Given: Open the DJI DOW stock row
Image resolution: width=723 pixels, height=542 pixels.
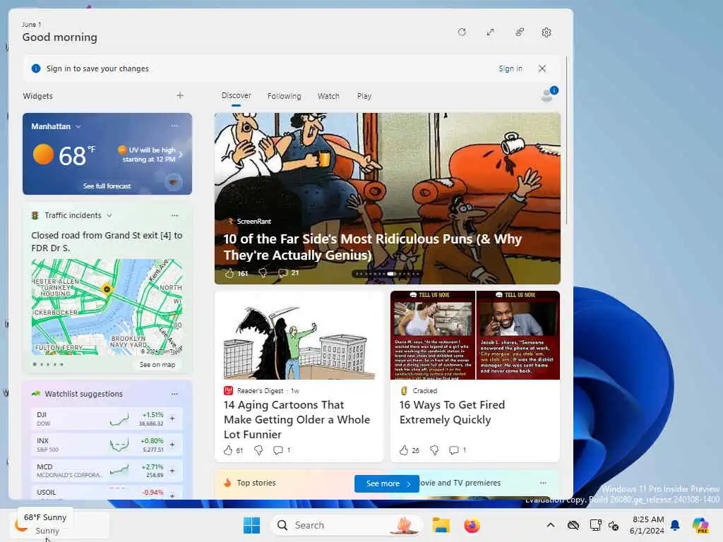Looking at the screenshot, I should pyautogui.click(x=107, y=418).
